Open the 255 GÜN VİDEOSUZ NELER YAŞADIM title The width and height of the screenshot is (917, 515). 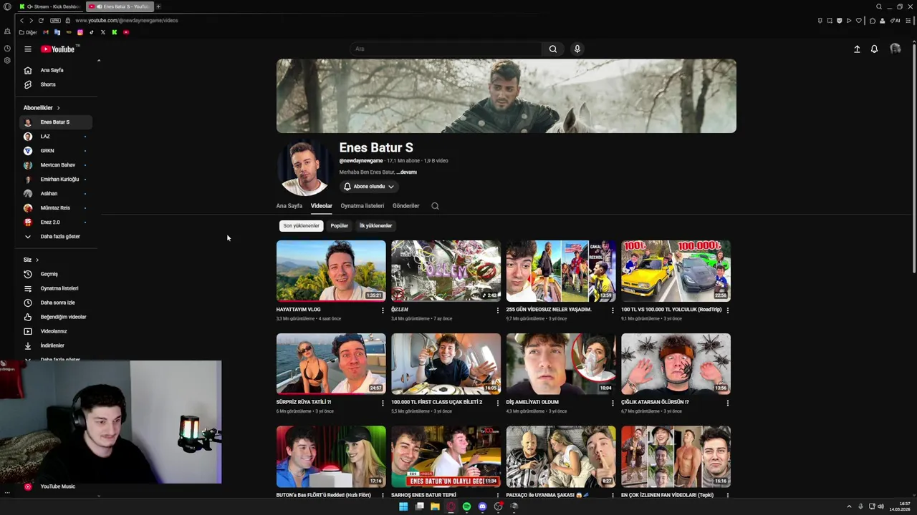549,310
